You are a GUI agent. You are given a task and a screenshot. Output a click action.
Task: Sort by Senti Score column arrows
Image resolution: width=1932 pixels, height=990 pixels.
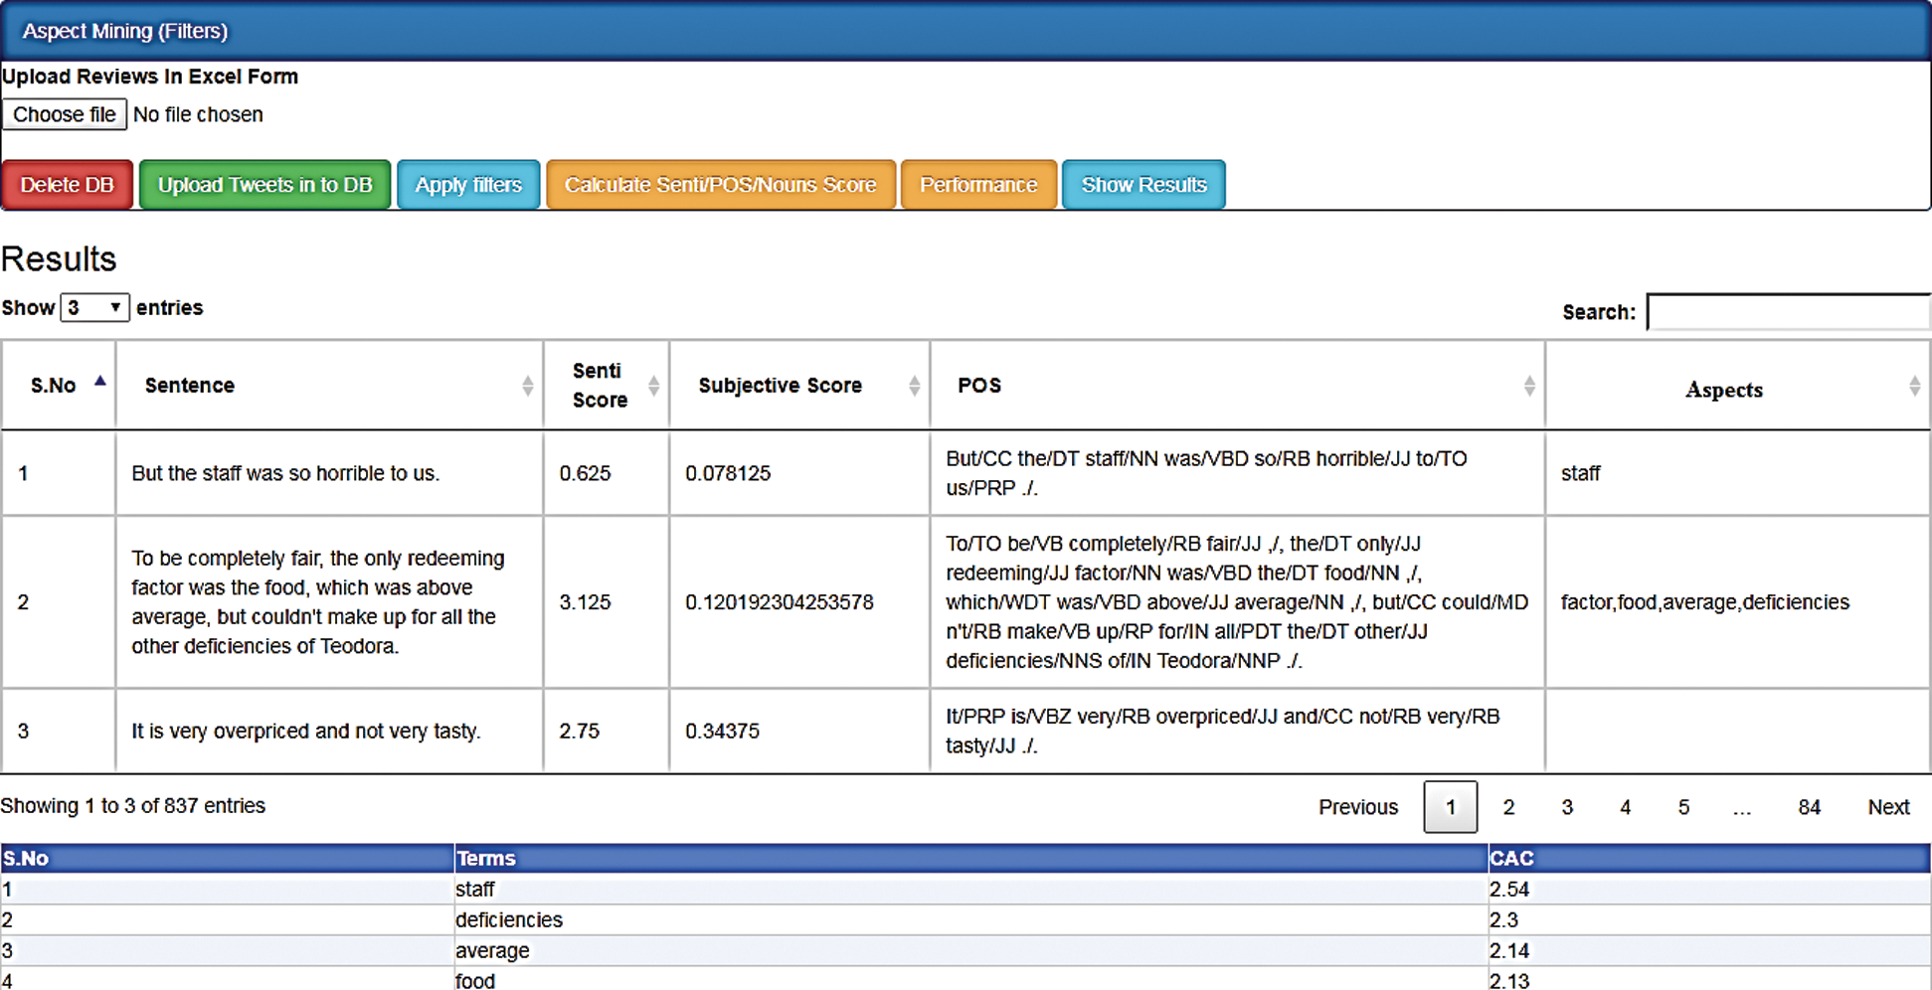click(653, 387)
